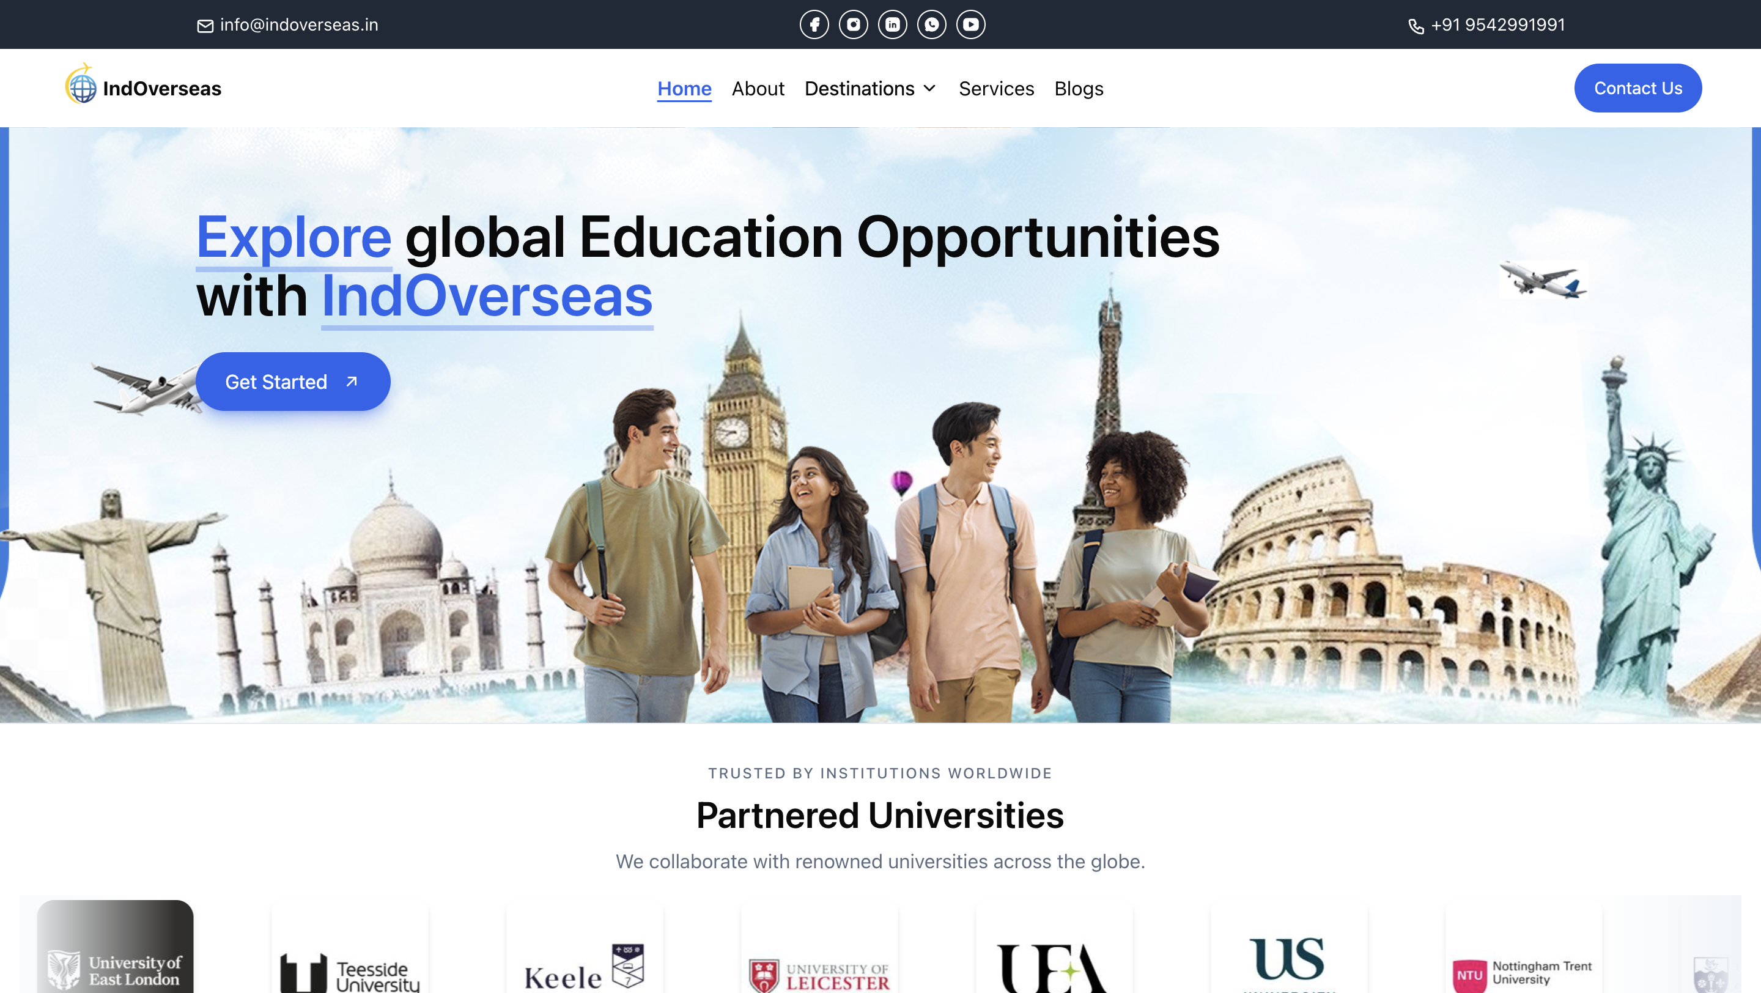Viewport: 1761px width, 993px height.
Task: Click the phone handset icon
Action: click(x=1416, y=27)
